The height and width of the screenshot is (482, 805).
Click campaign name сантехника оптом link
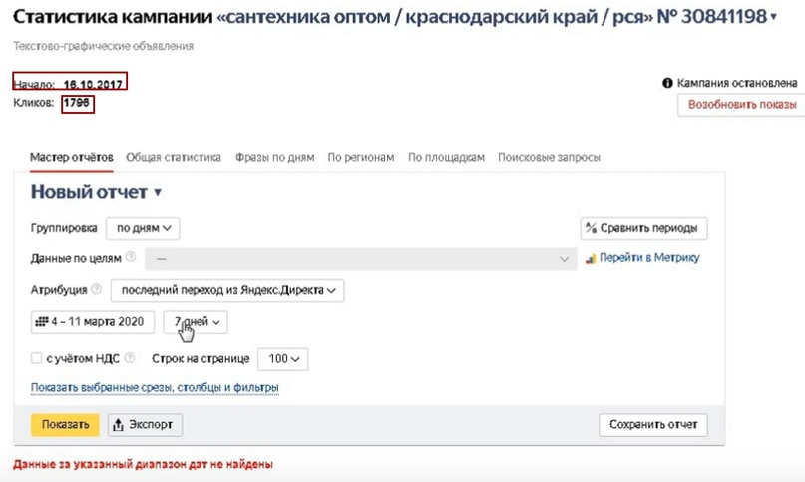coord(435,17)
